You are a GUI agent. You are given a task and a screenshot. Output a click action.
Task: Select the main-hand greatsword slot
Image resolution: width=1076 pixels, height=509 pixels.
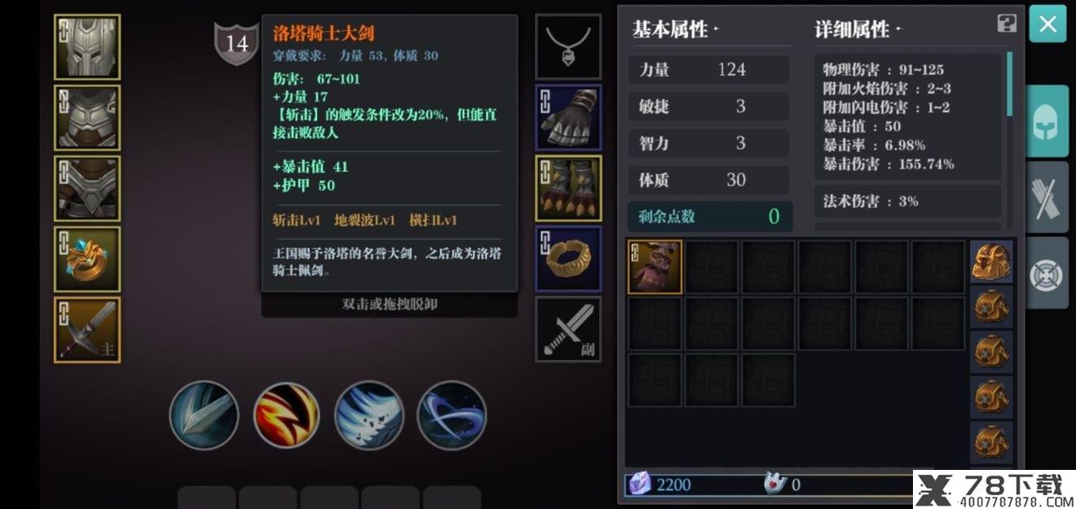(87, 330)
